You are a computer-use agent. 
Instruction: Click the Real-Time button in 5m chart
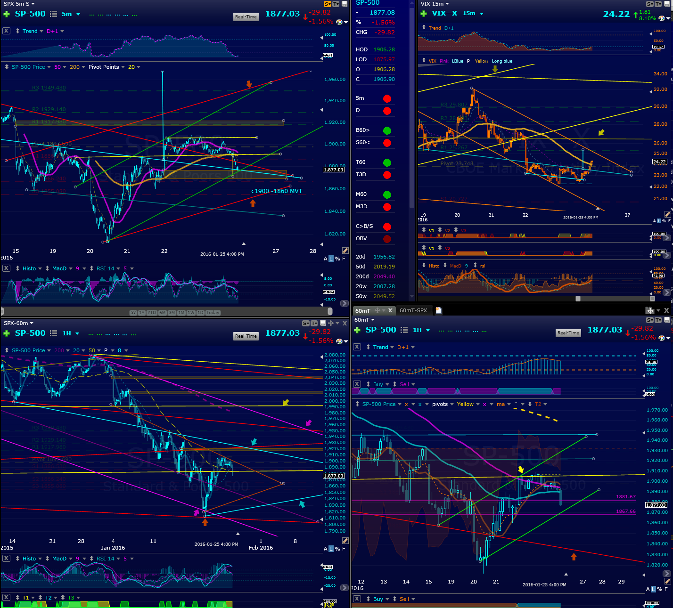point(246,17)
